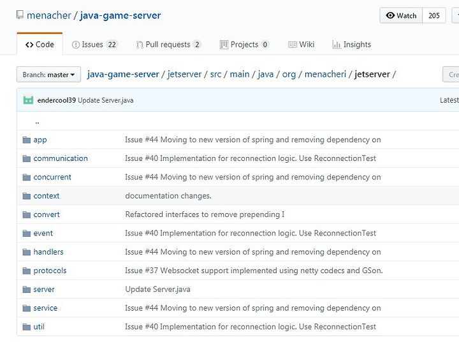The height and width of the screenshot is (344, 459).
Task: Click the folder icon for app
Action: pos(27,140)
